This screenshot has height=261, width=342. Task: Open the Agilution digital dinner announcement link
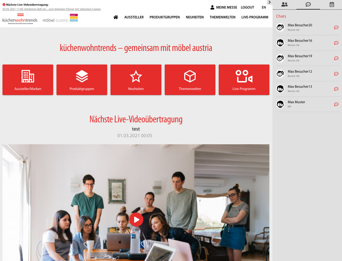[x=52, y=9]
